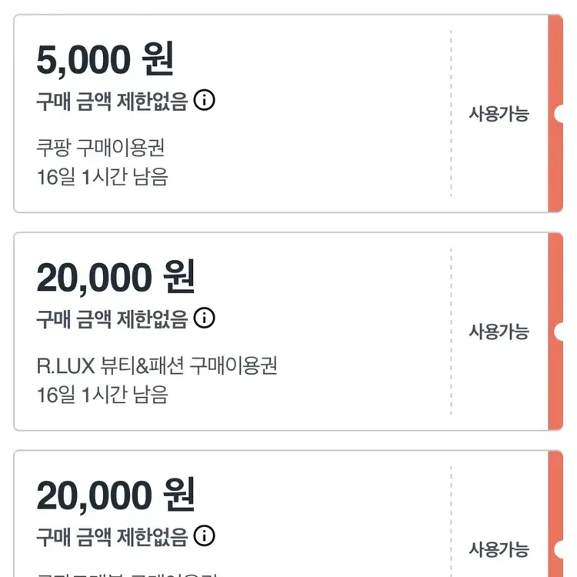
Task: Select 사용가능 on the R.LUX 뷰티&패션 coupon
Action: [x=499, y=332]
